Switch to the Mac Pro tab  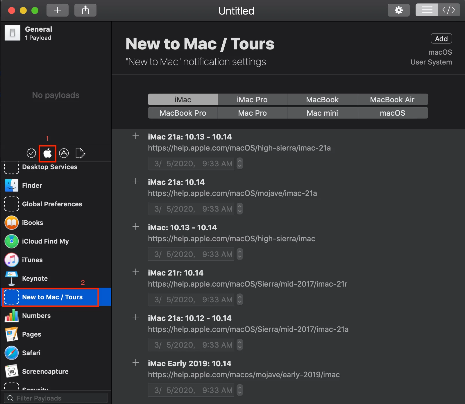click(252, 113)
